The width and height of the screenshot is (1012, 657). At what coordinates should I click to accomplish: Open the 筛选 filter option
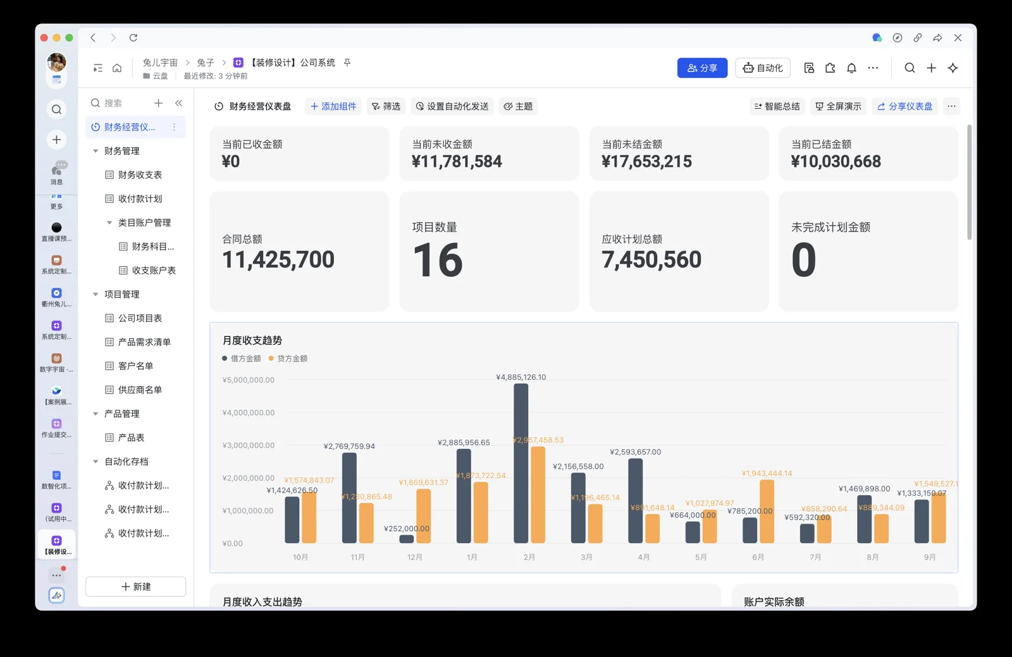coord(386,106)
